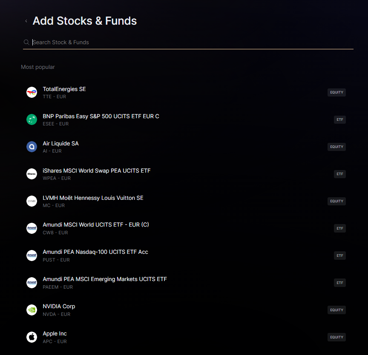This screenshot has height=355, width=368.
Task: Click the LVMH logo icon
Action: point(32,201)
